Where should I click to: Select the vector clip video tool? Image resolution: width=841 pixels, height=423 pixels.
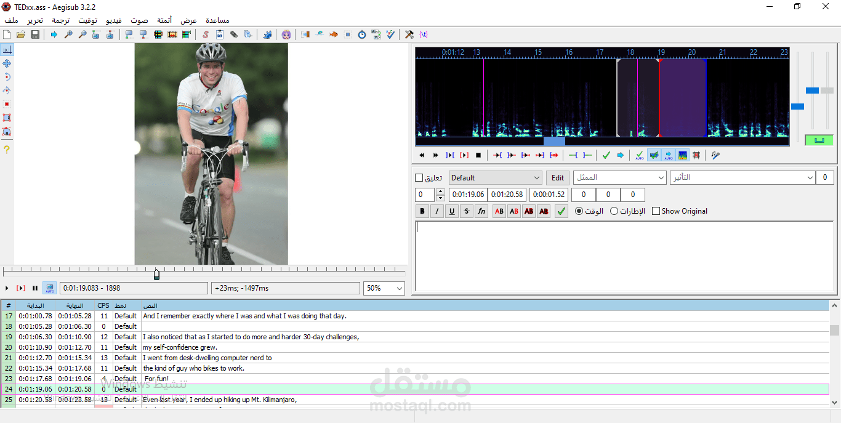tap(7, 131)
